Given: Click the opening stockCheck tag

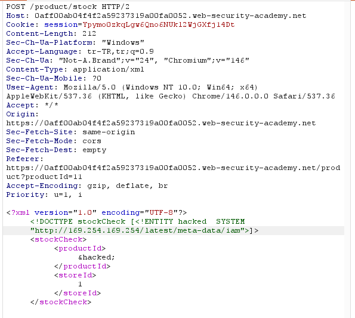Looking at the screenshot, I should point(58,239).
